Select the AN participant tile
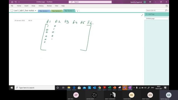 (150, 95)
